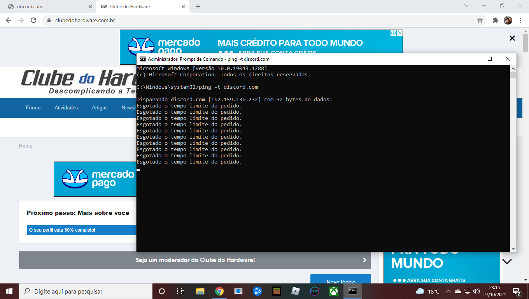The height and width of the screenshot is (299, 529).
Task: Select Command Prompt taskbar icon
Action: [352, 291]
